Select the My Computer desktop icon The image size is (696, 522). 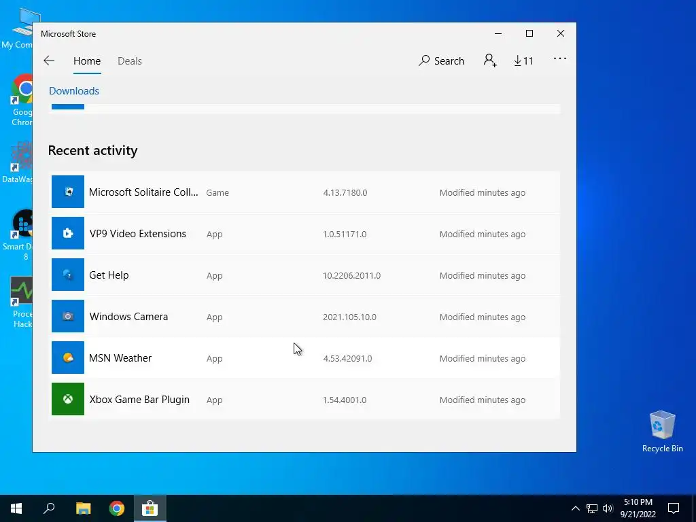(17, 29)
